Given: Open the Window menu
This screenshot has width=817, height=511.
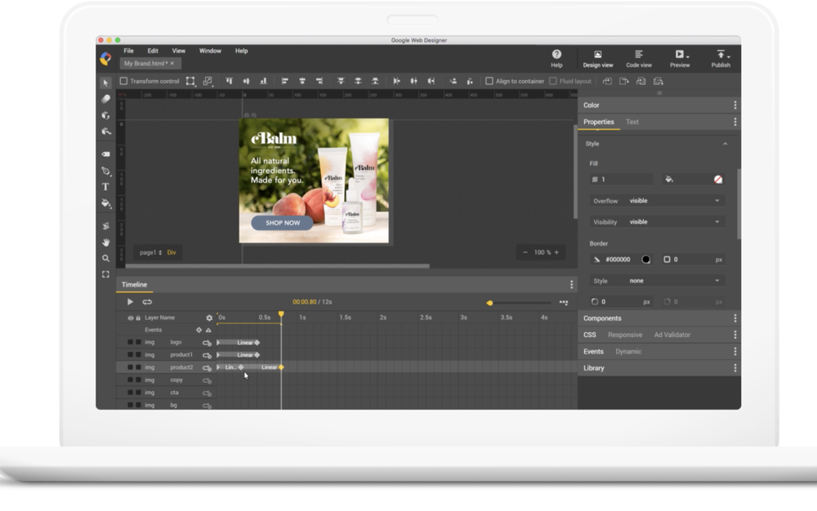Looking at the screenshot, I should [x=210, y=51].
